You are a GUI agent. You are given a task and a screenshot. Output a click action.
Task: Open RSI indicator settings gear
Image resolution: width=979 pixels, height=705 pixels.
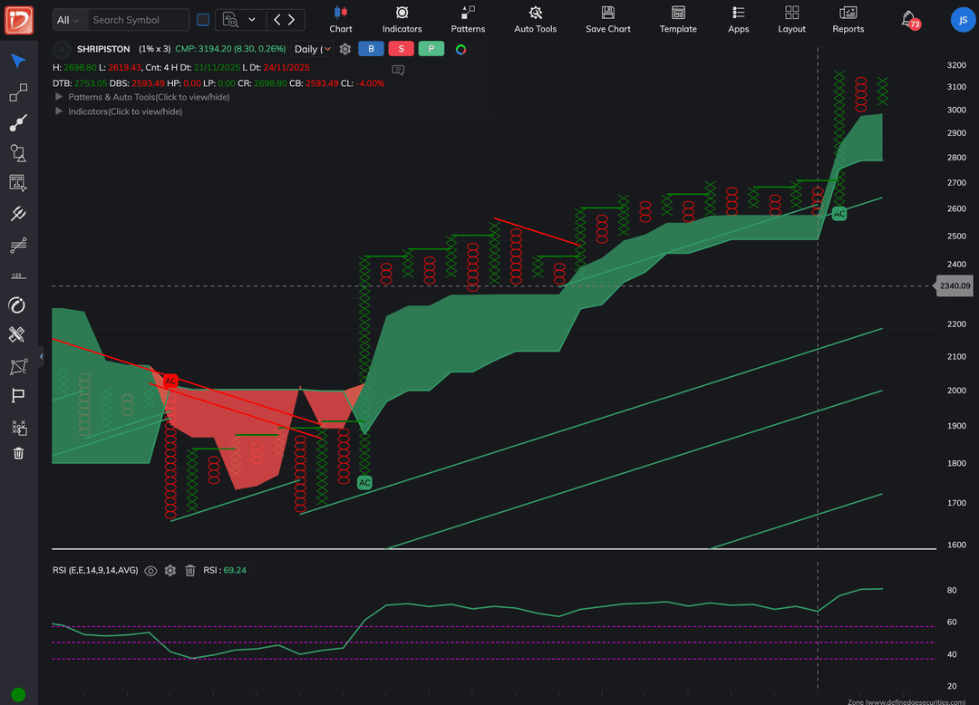[170, 571]
